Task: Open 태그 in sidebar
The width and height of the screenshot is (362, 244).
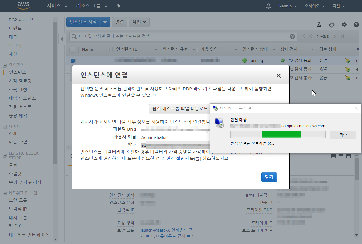Action: pyautogui.click(x=13, y=37)
